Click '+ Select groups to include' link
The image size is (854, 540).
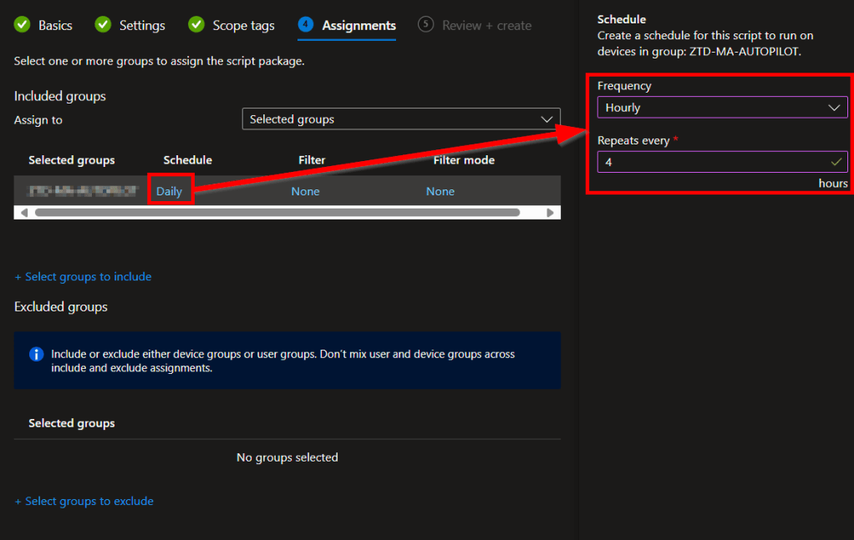point(83,276)
